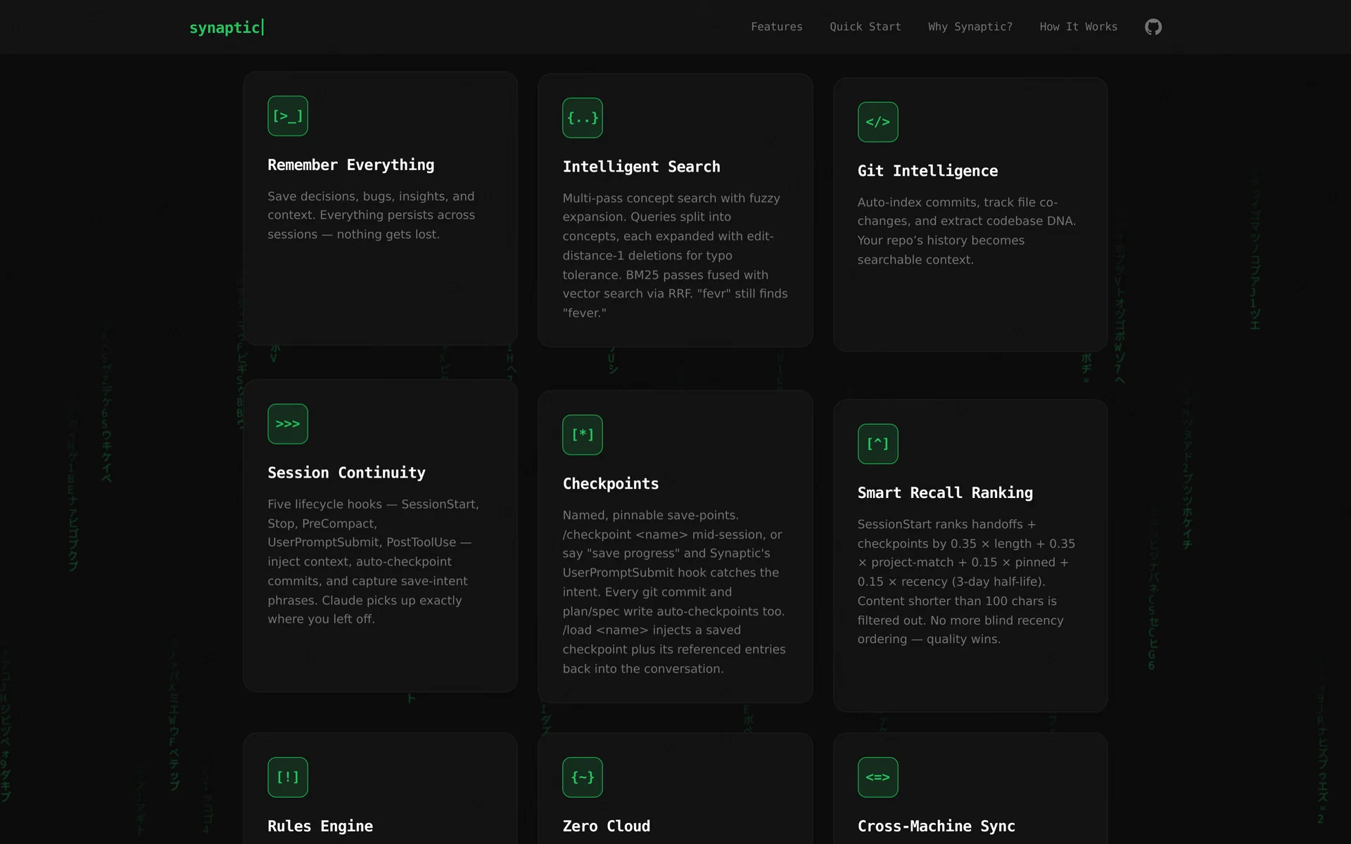Click the <=> icon on Cross-Machine Sync
This screenshot has width=1351, height=844.
877,777
